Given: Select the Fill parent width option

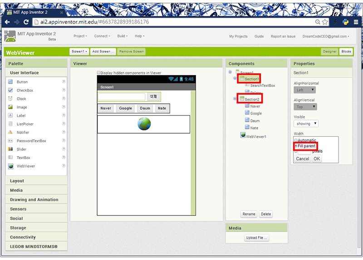Looking at the screenshot, I should coord(296,146).
